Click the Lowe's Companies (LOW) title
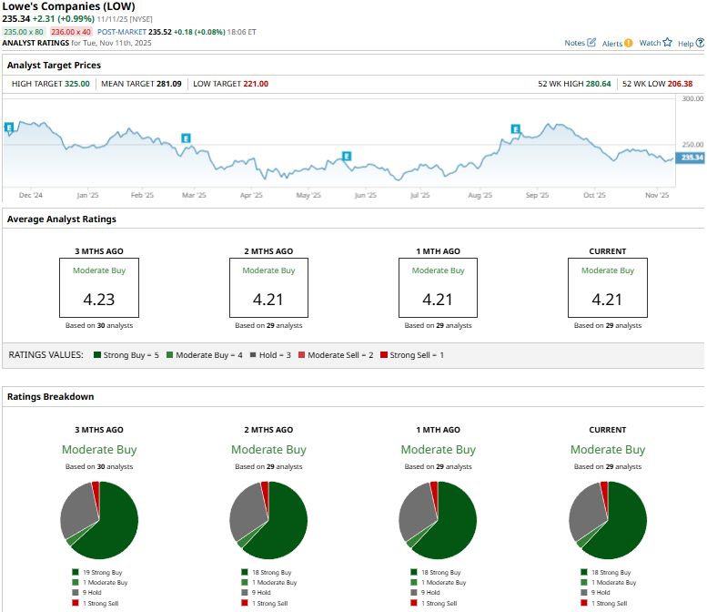 [x=69, y=6]
